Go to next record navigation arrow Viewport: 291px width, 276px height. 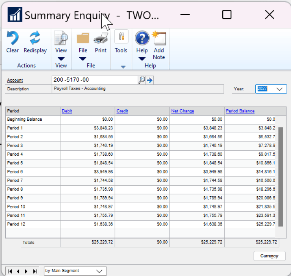coord(26,271)
